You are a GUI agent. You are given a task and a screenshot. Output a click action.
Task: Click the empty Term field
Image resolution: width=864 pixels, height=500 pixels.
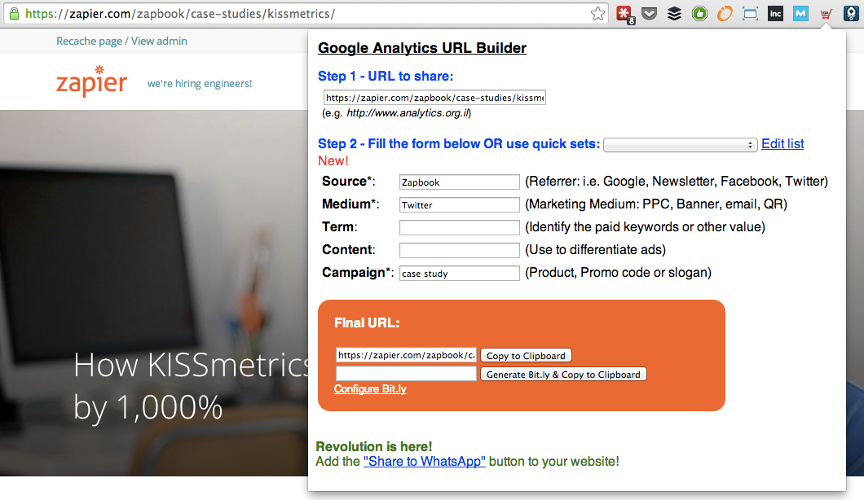[x=460, y=227]
